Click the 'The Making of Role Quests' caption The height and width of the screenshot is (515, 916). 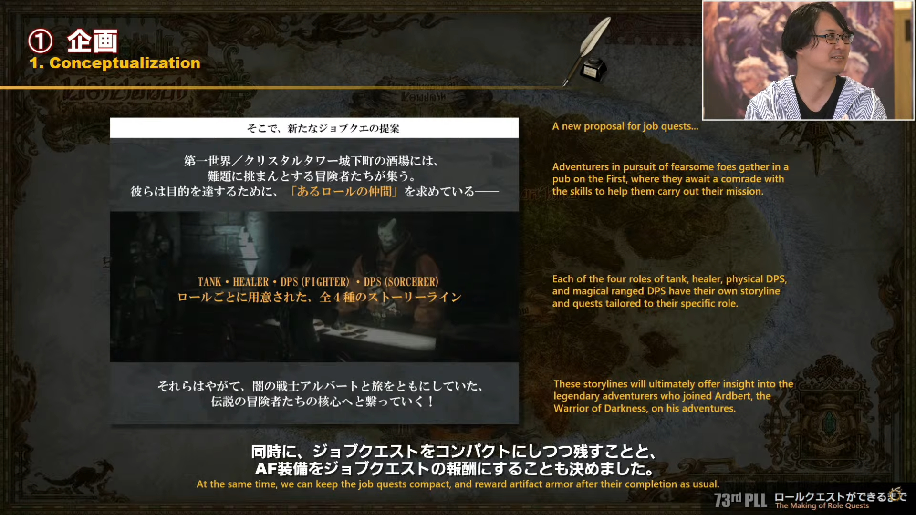pyautogui.click(x=822, y=506)
